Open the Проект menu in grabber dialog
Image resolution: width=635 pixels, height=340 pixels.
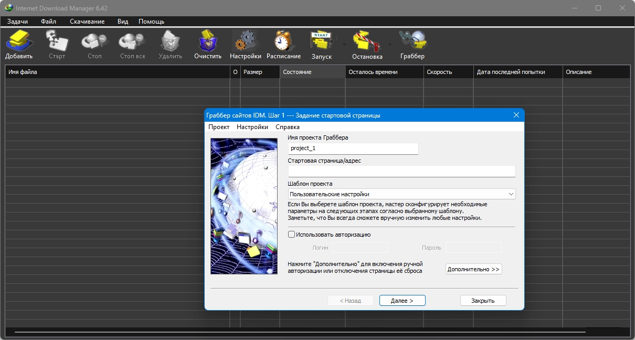(x=219, y=127)
